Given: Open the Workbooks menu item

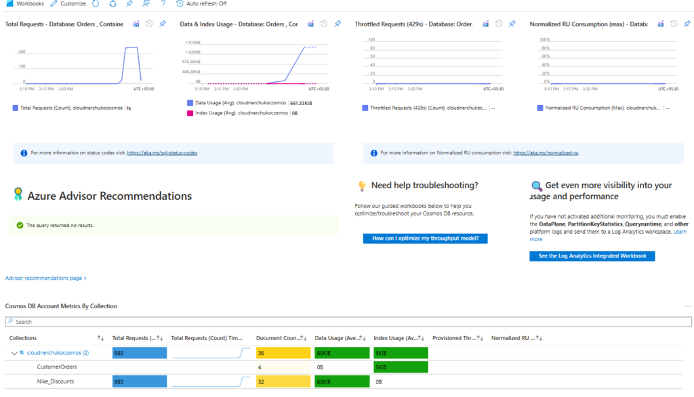Looking at the screenshot, I should click(x=25, y=3).
